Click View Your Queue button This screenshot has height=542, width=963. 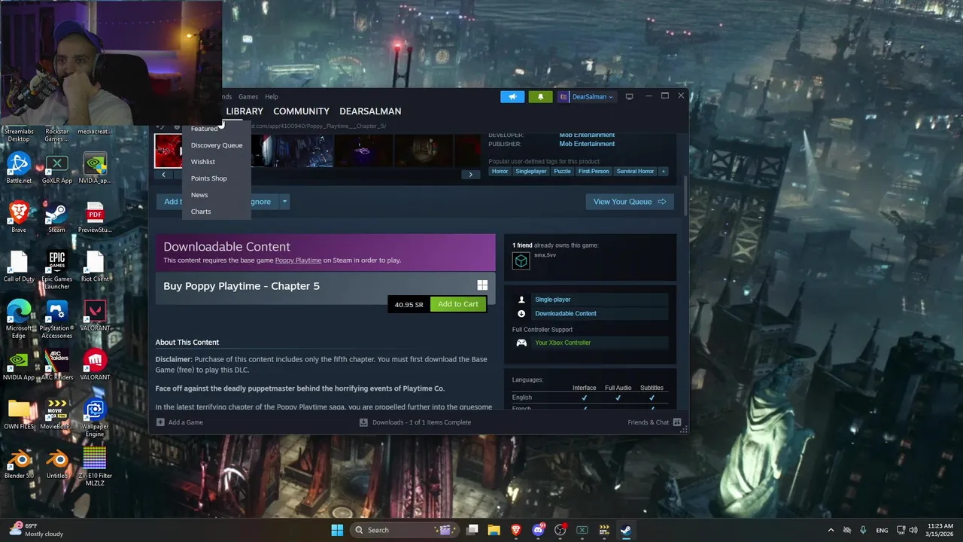tap(630, 202)
